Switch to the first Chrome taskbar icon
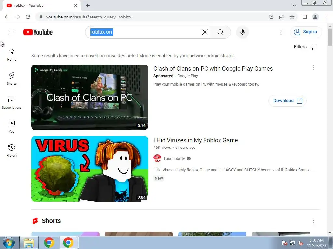 (49, 243)
